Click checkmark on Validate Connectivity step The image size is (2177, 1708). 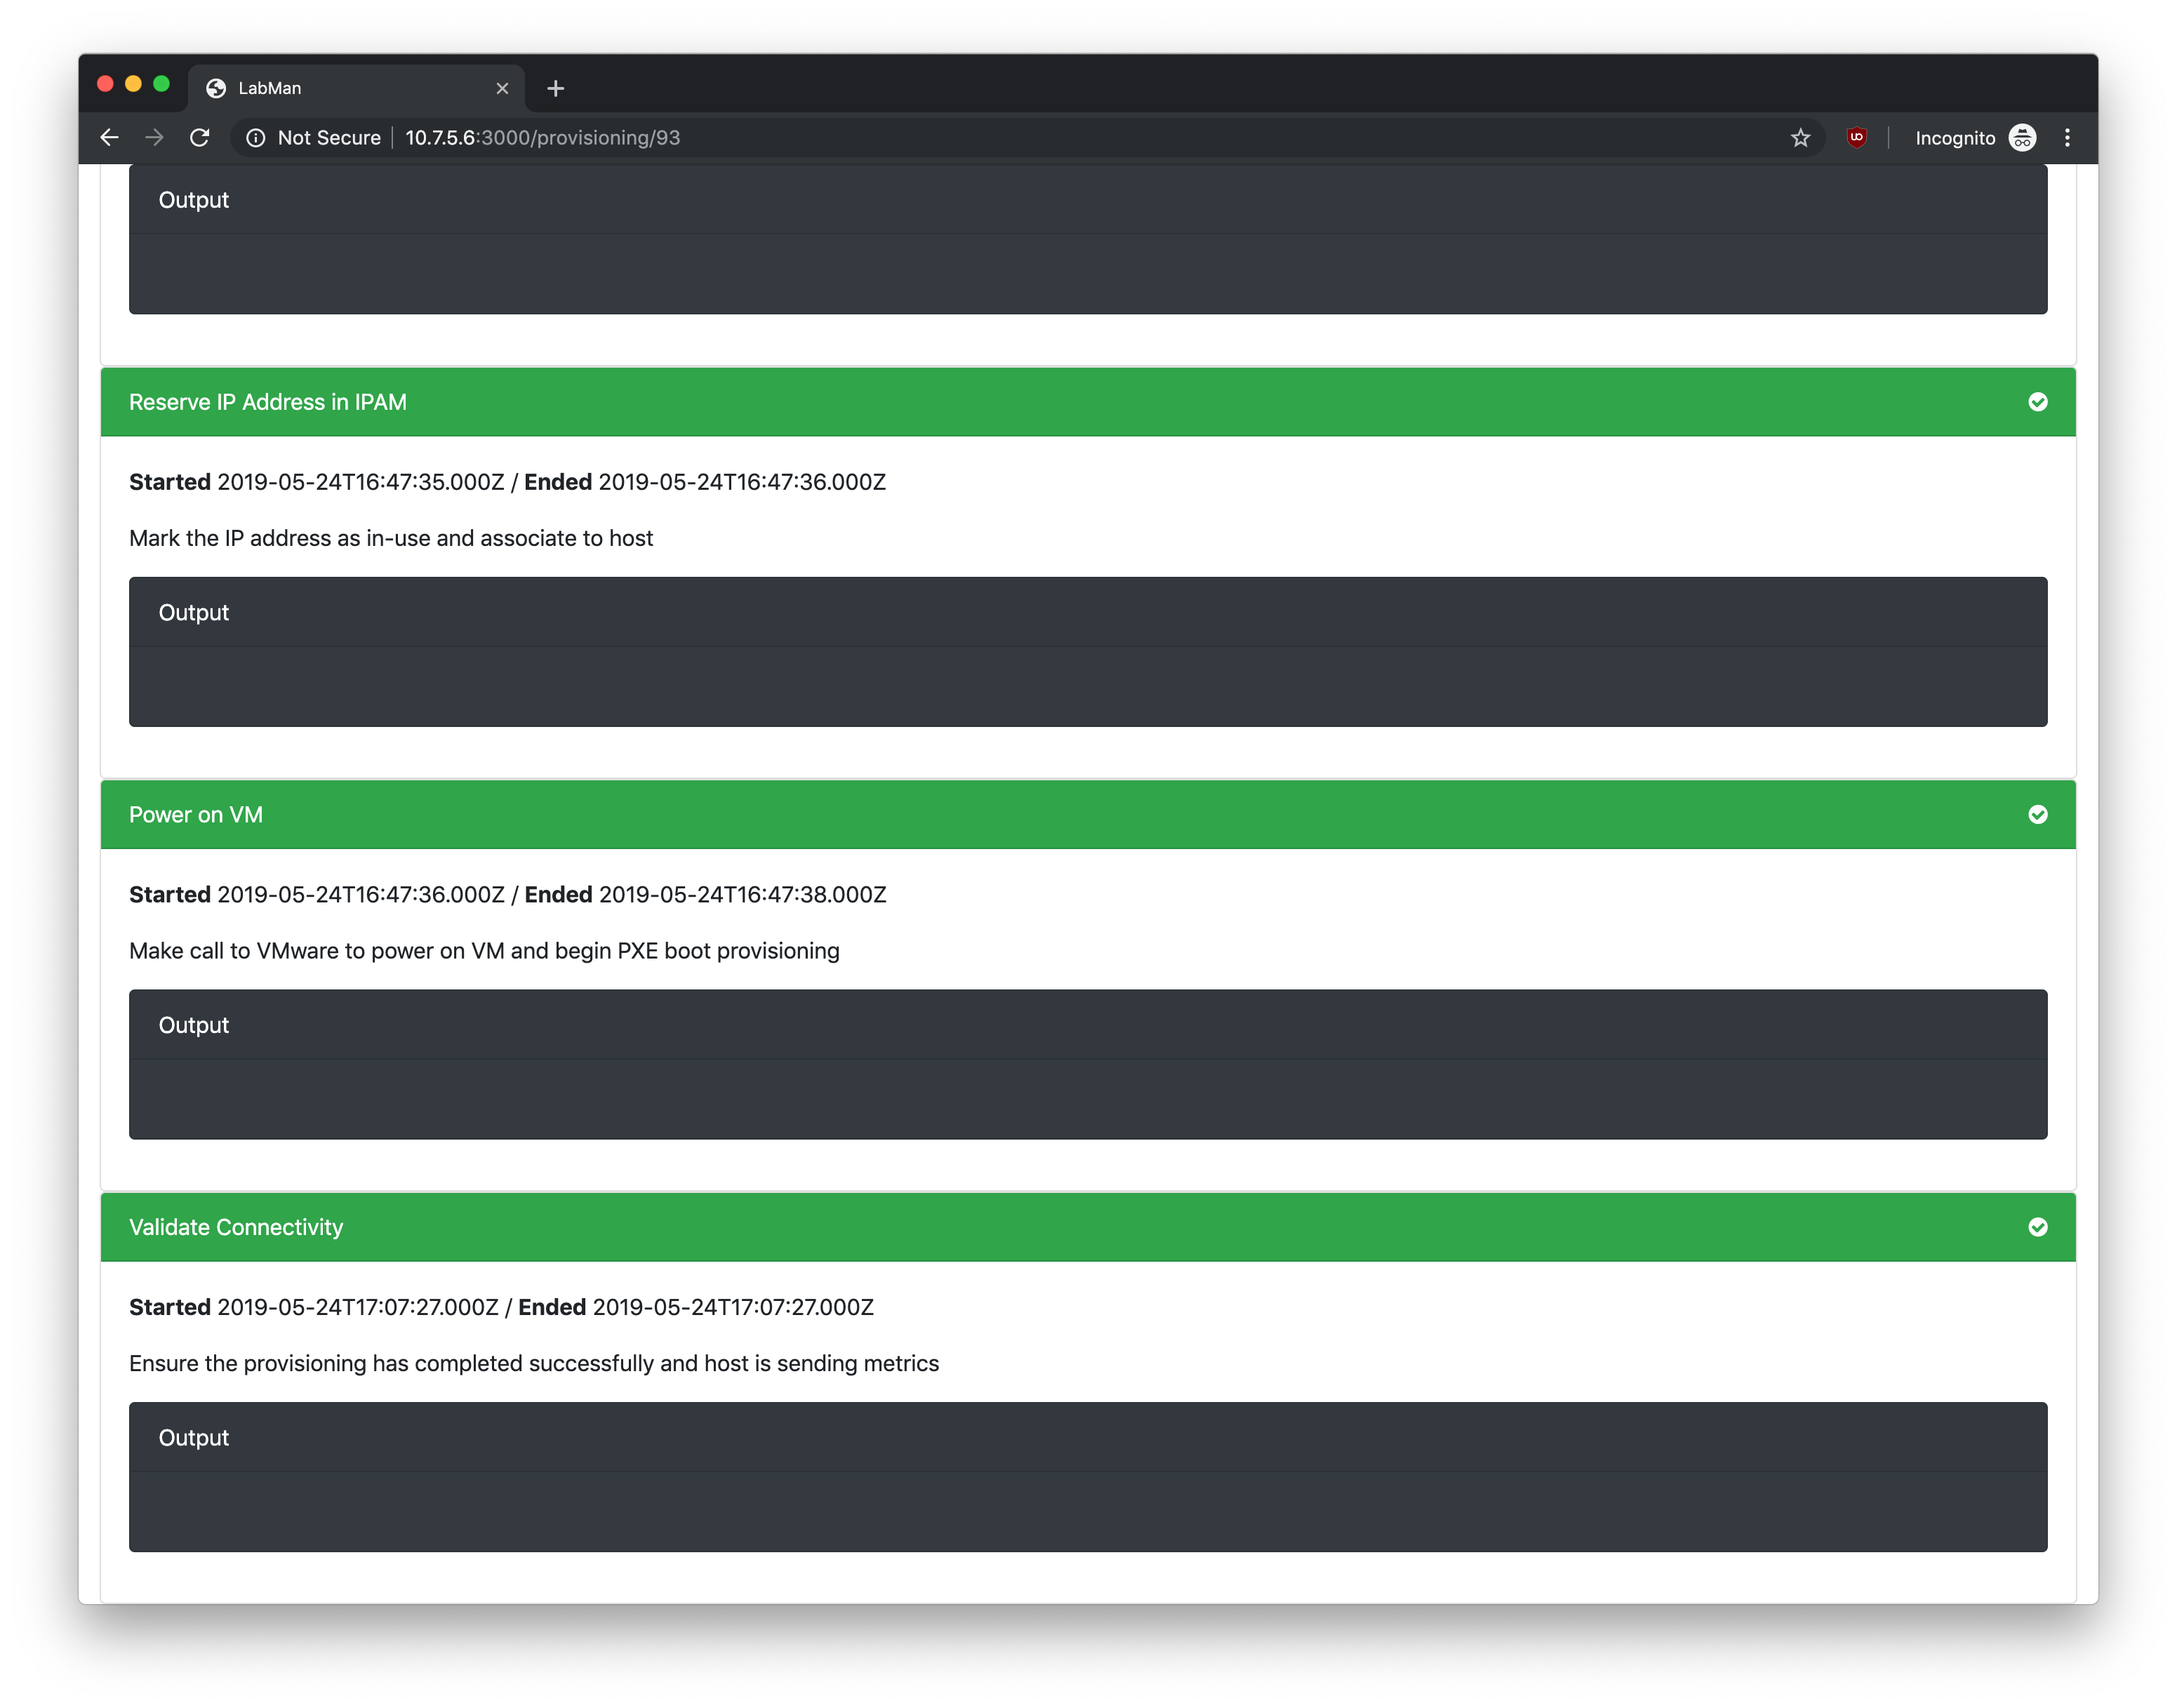2037,1227
